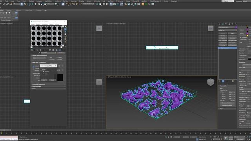The image size is (251, 141).
Task: Open the Customize menu
Action: pyautogui.click(x=73, y=1)
